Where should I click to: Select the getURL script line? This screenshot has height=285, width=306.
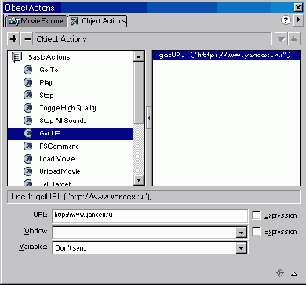[226, 56]
